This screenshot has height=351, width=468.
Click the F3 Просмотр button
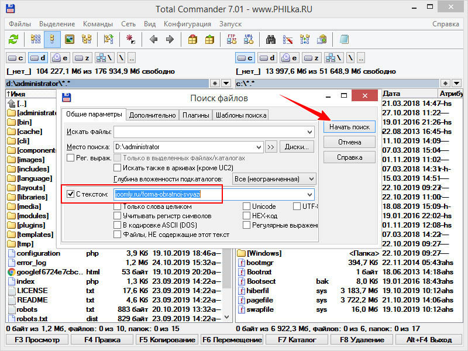pyautogui.click(x=37, y=340)
